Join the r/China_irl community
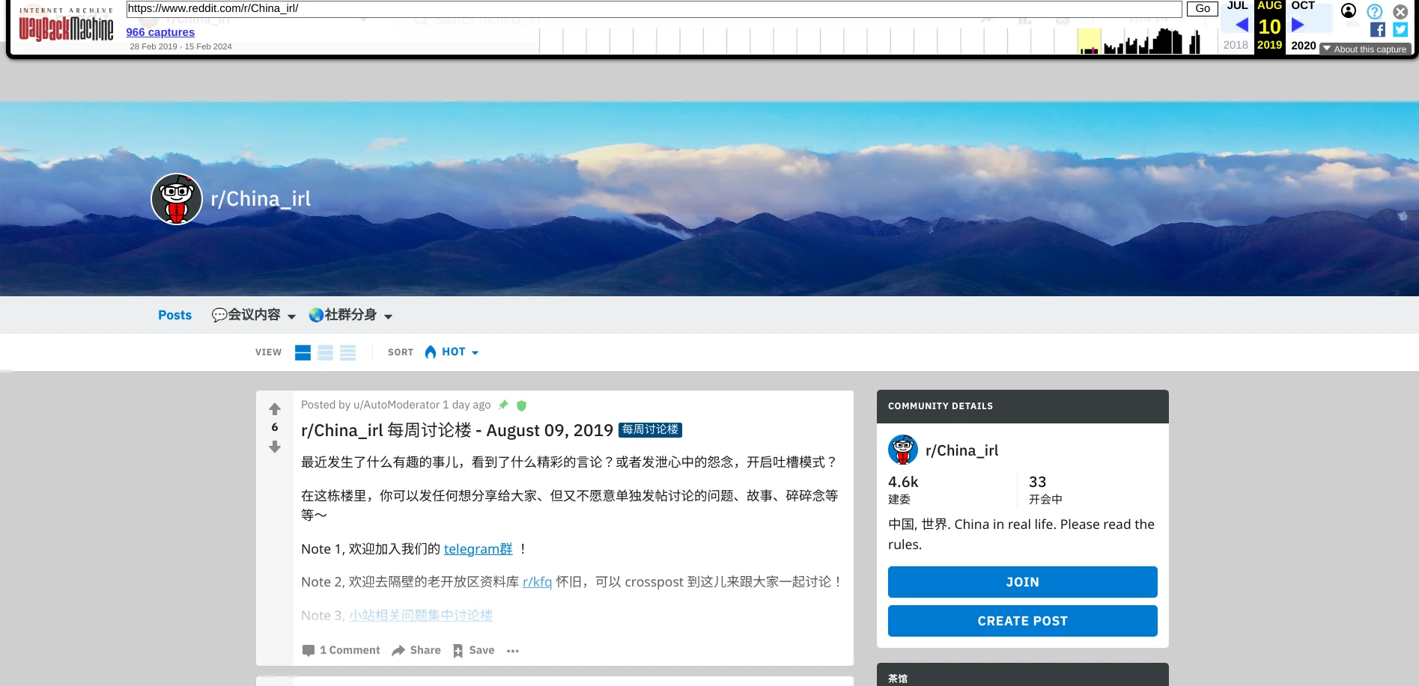Screen dimensions: 1419x686 1023,582
